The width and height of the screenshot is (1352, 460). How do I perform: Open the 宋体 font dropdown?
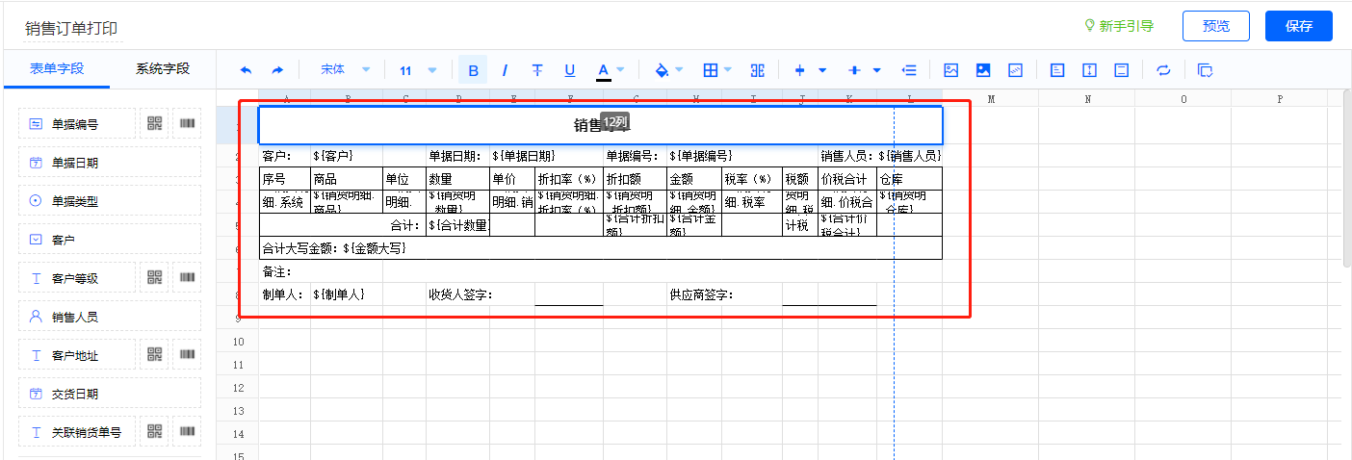pyautogui.click(x=345, y=70)
